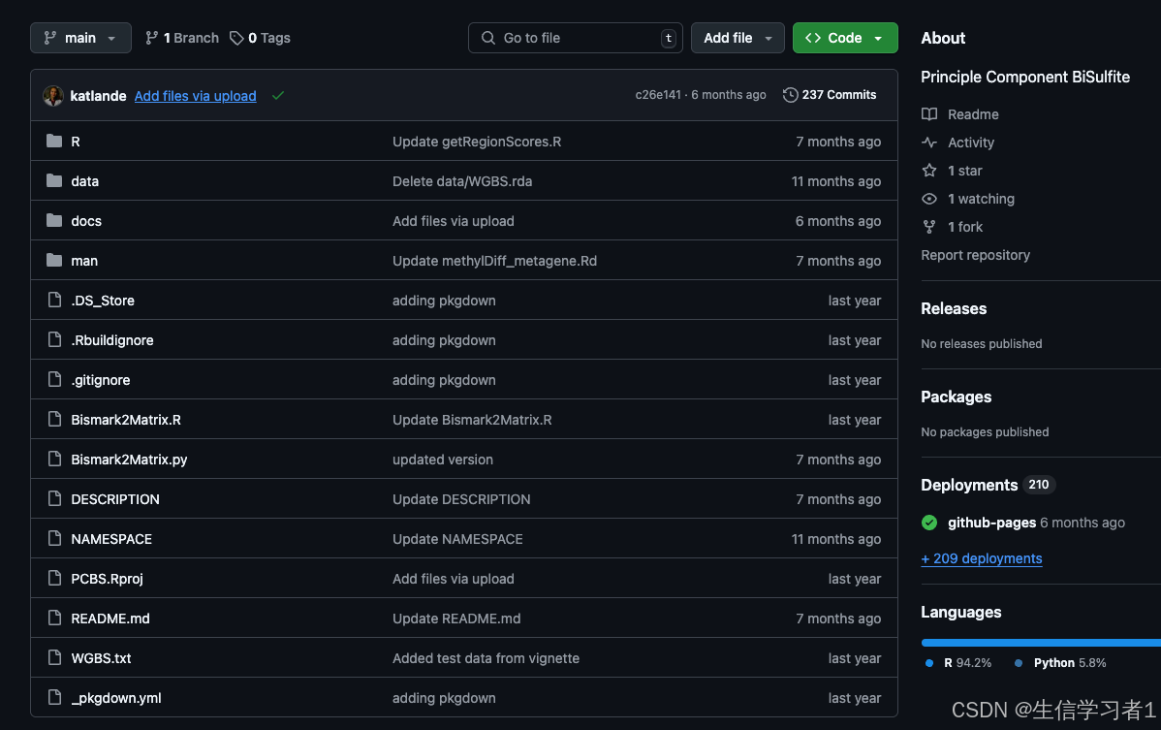Open the .DS_Store file name
The width and height of the screenshot is (1161, 730).
(x=103, y=301)
